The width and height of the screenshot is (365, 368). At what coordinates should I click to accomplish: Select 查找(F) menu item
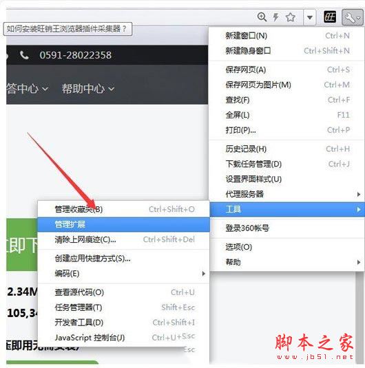(x=286, y=100)
